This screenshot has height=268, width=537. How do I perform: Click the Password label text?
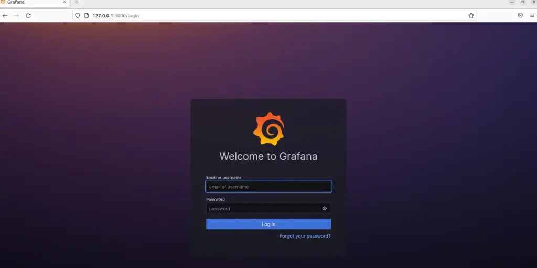pos(216,199)
